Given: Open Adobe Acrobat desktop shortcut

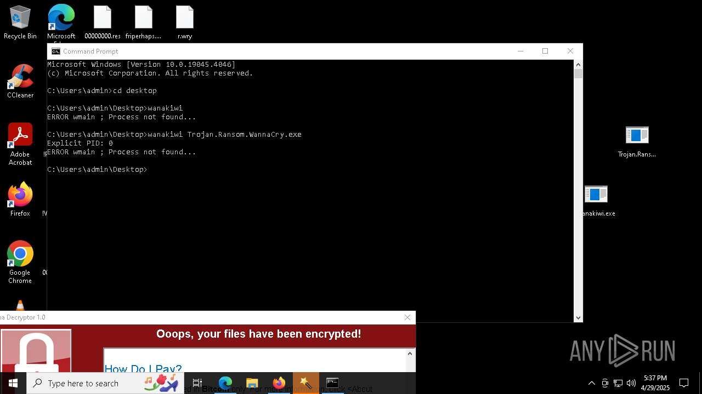Looking at the screenshot, I should pos(20,144).
